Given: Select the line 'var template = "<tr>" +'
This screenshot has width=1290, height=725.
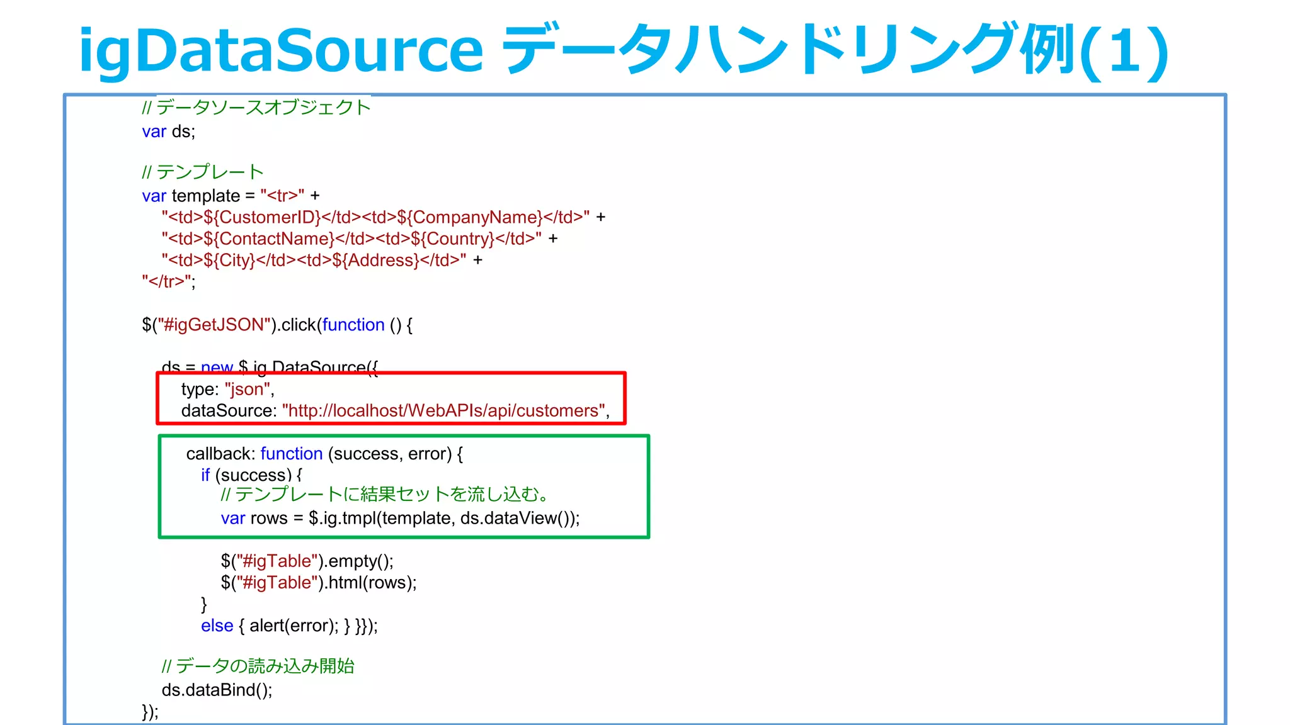Looking at the screenshot, I should [231, 196].
